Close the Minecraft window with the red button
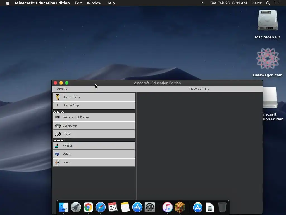Image resolution: width=286 pixels, height=215 pixels. [x=56, y=83]
